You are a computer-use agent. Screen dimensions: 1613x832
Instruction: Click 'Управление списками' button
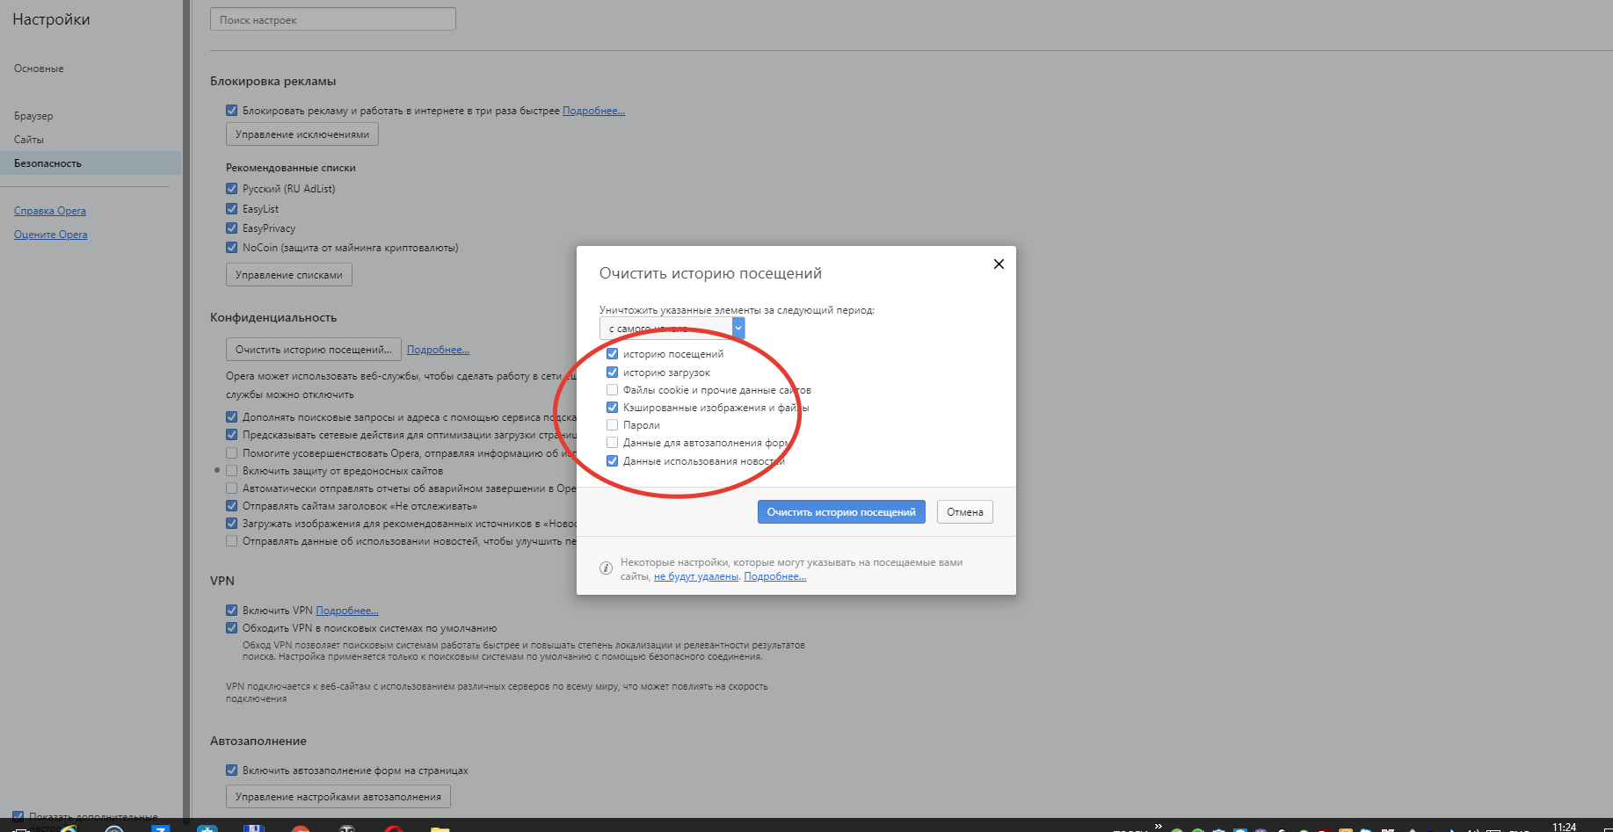point(289,275)
